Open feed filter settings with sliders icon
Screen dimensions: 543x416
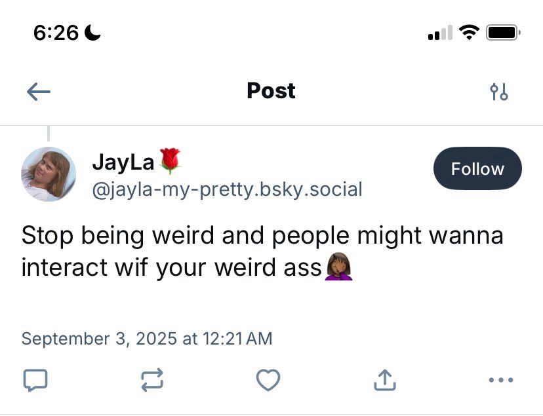(500, 91)
